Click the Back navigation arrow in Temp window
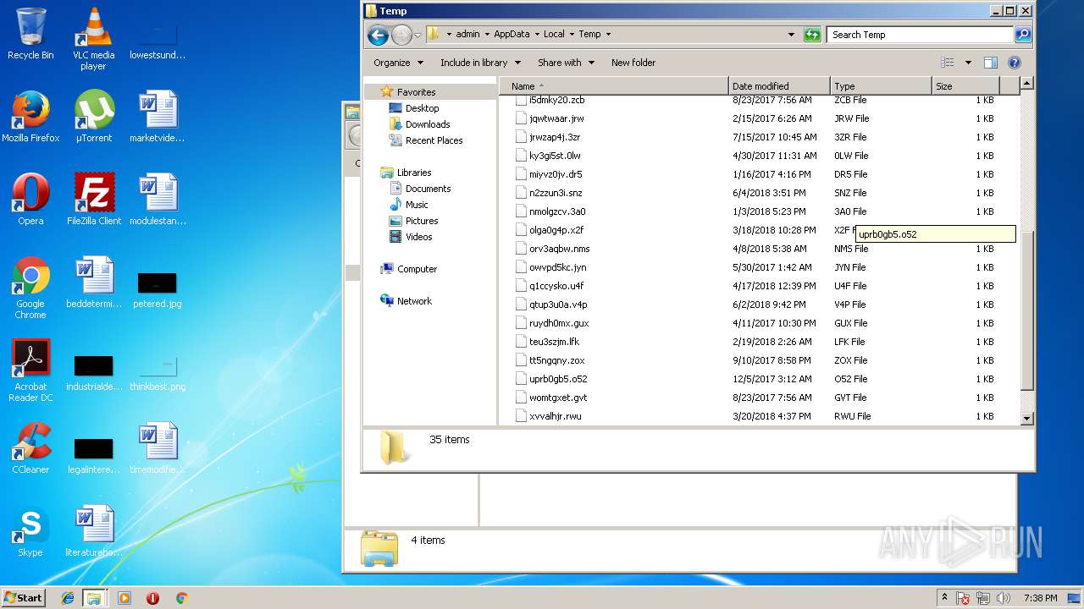1084x609 pixels. tap(378, 35)
